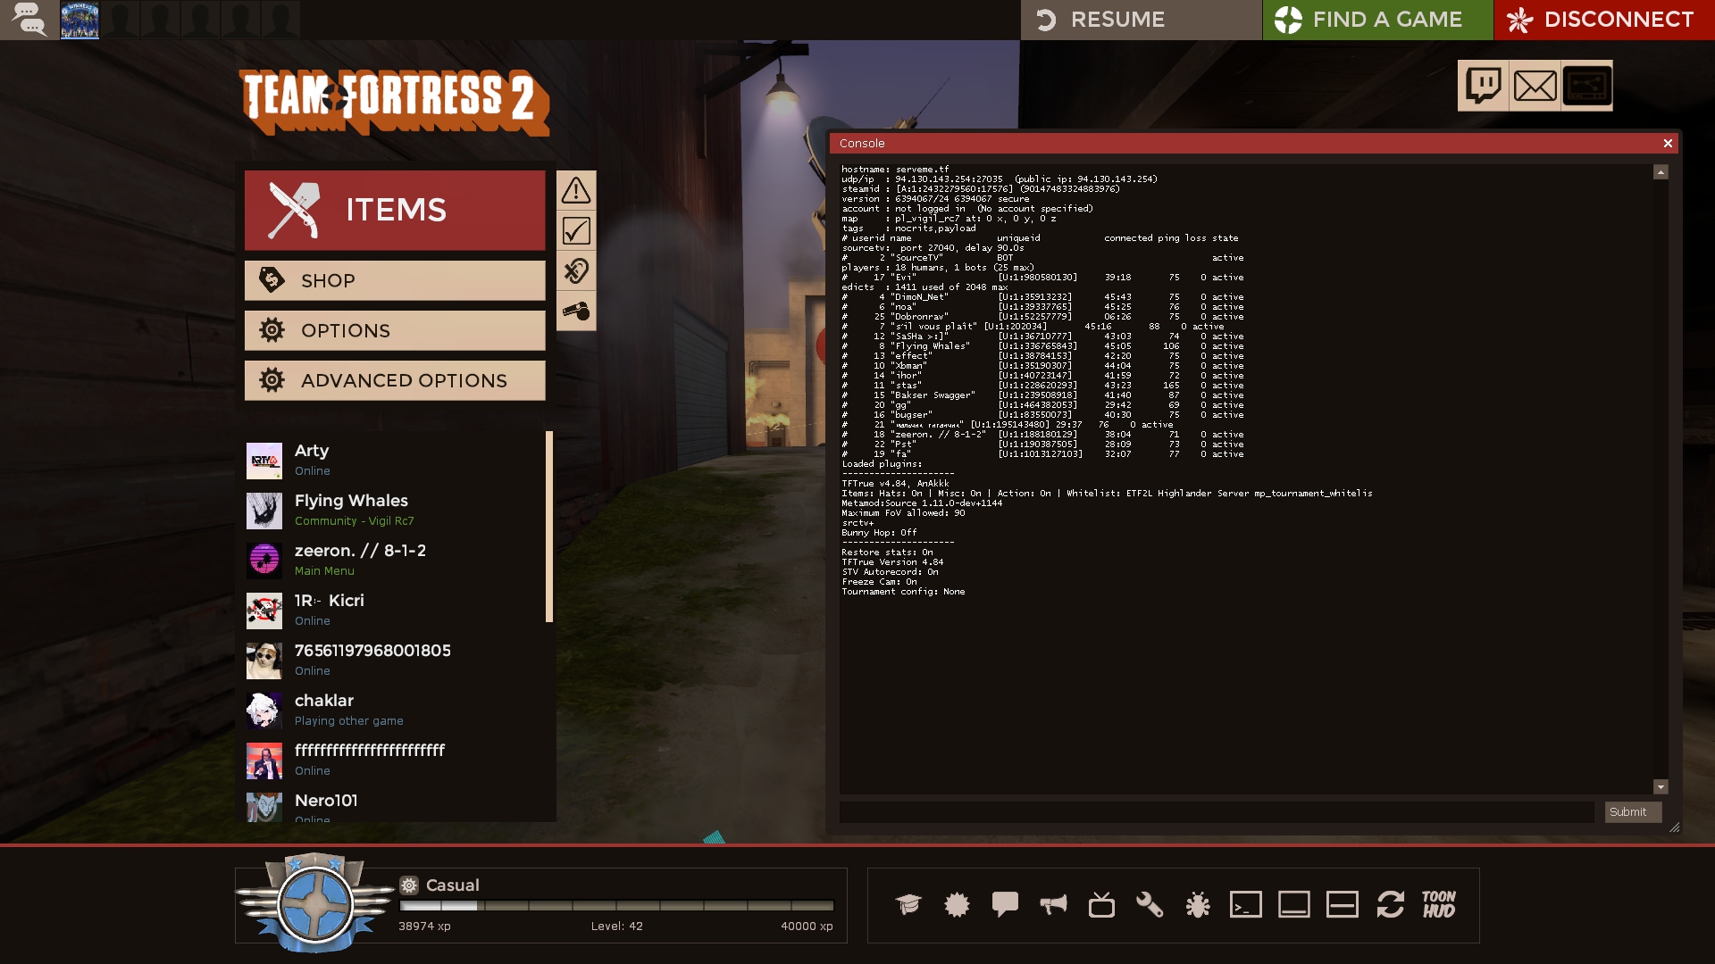The image size is (1715, 964).
Task: Open the mute players icon
Action: [x=576, y=270]
